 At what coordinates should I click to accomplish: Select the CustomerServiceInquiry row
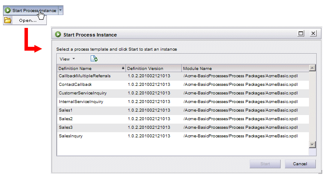(x=183, y=93)
